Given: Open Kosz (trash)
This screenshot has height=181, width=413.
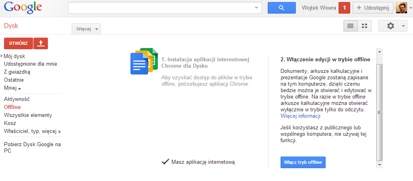Looking at the screenshot, I should pos(10,123).
